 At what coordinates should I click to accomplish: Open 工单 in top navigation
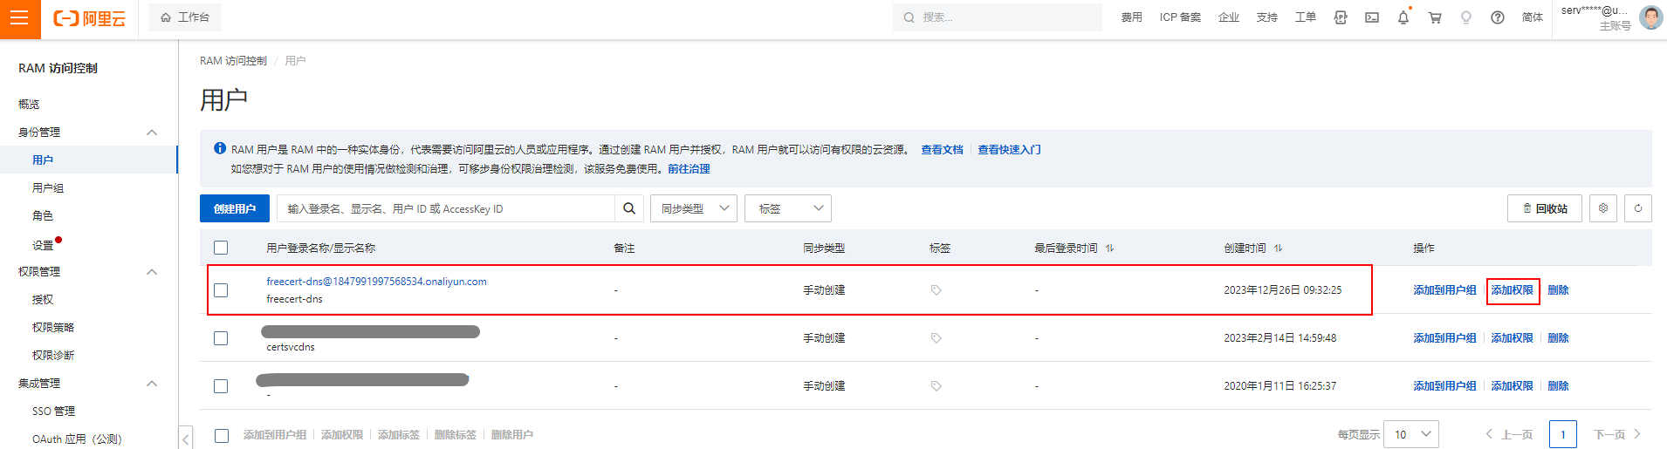coord(1306,17)
